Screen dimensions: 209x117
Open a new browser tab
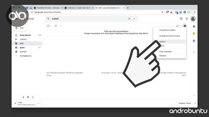[x=128, y=8]
